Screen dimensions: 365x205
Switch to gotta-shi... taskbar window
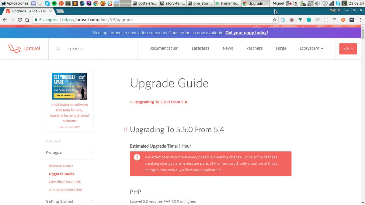point(145,3)
